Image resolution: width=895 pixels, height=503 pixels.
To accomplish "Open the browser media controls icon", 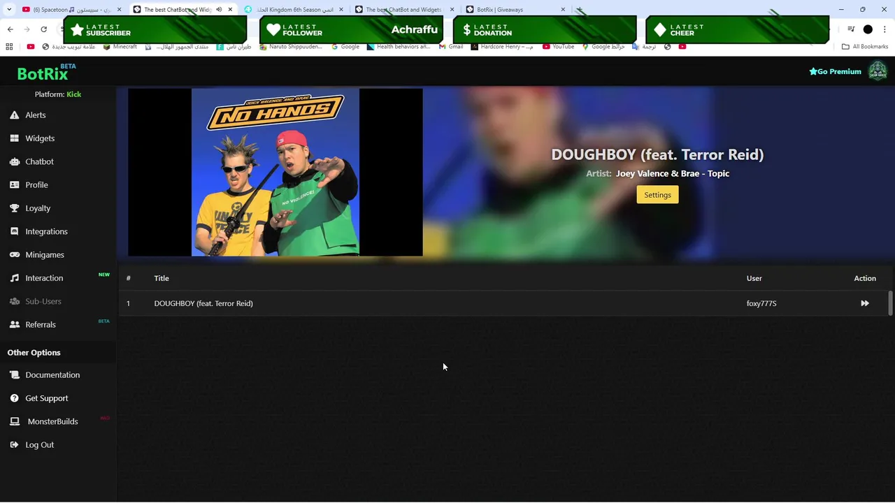I will click(851, 29).
